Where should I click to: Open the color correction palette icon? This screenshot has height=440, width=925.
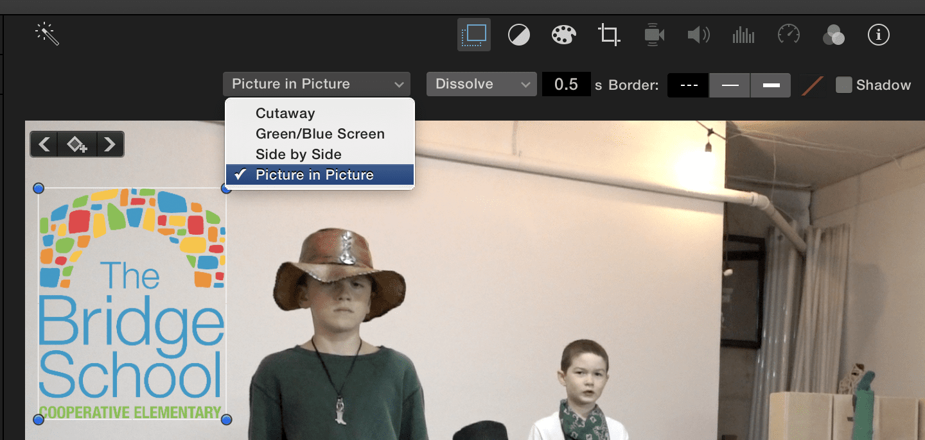[x=563, y=35]
